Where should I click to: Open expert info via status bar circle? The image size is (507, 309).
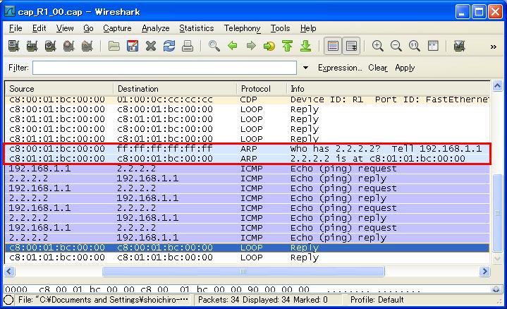click(8, 300)
